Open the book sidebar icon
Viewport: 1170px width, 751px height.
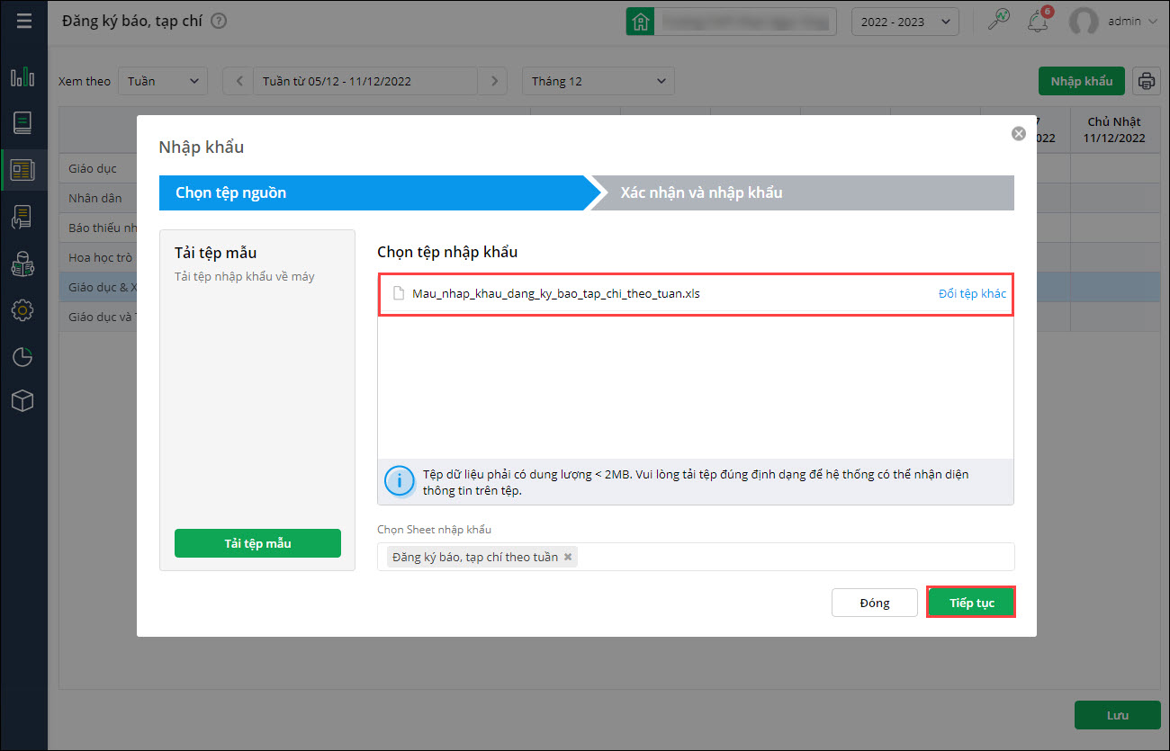pos(22,122)
